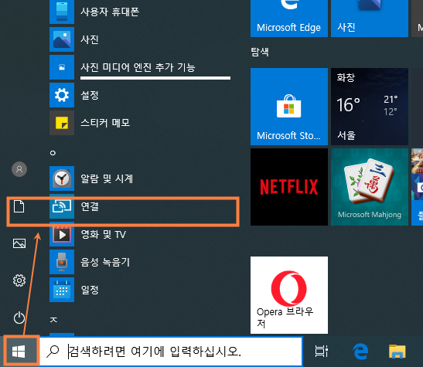Open the 사진 app in the list
The width and height of the screenshot is (423, 367).
[140, 39]
